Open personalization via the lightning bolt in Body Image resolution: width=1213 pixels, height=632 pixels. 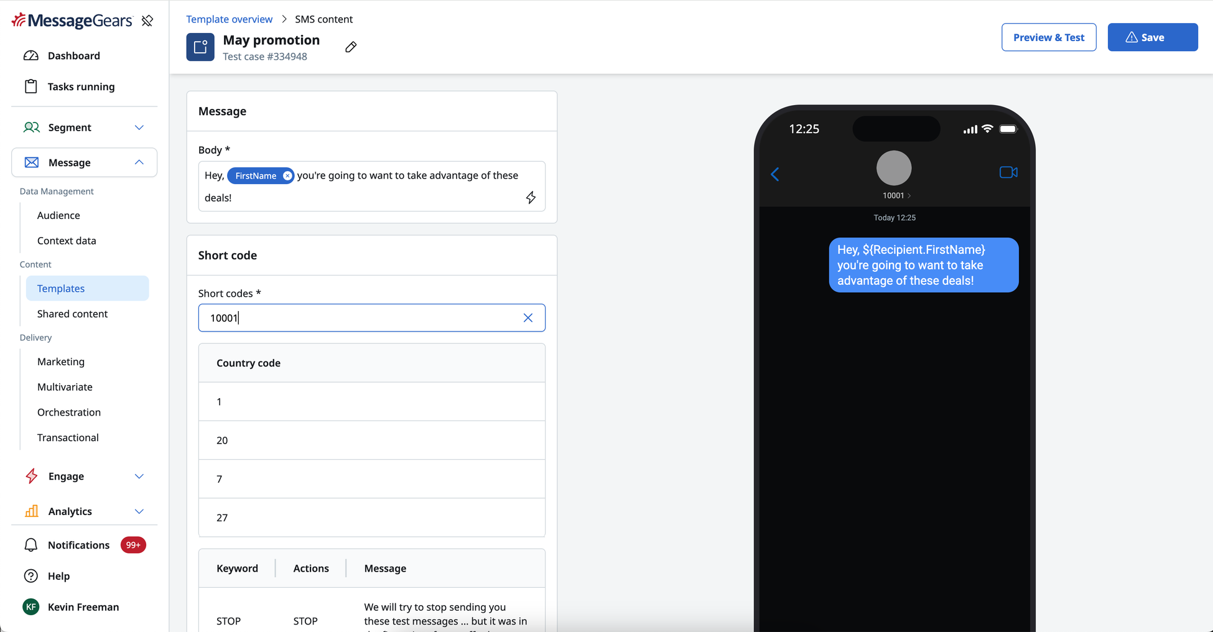click(x=531, y=198)
